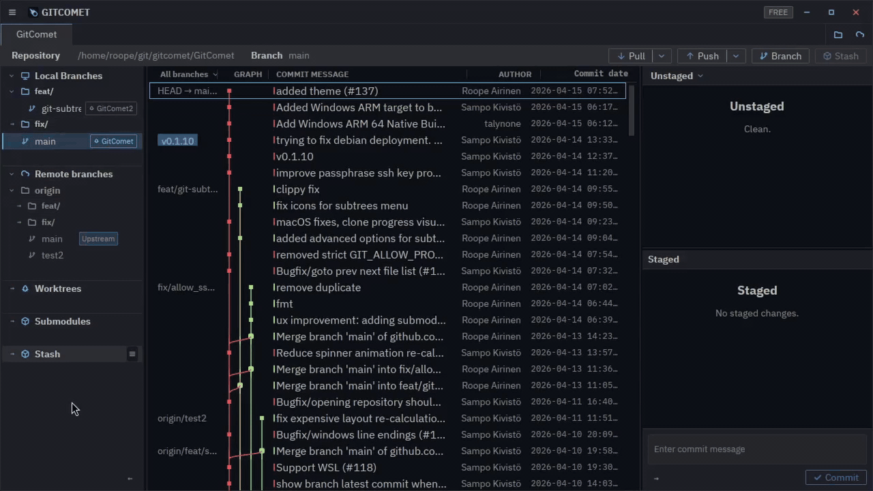Click the Stash toolbar button
This screenshot has height=491, width=873.
pos(840,56)
